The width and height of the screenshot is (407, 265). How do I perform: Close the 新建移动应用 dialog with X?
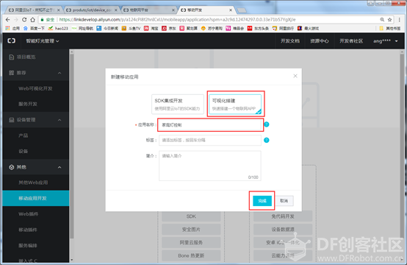[295, 76]
